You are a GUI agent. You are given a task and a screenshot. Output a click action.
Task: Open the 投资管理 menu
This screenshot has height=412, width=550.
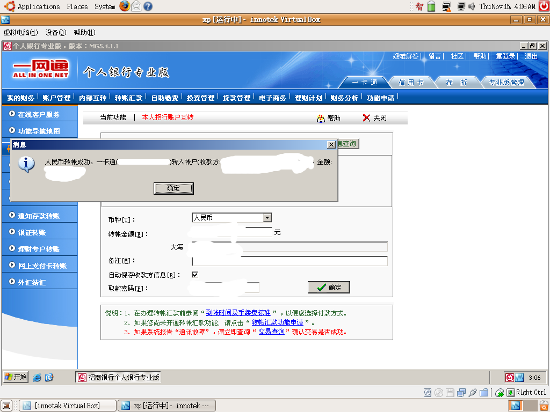coord(200,98)
